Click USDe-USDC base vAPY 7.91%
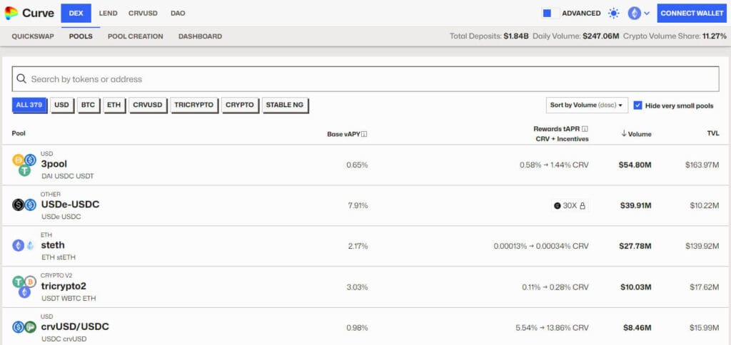 tap(358, 205)
